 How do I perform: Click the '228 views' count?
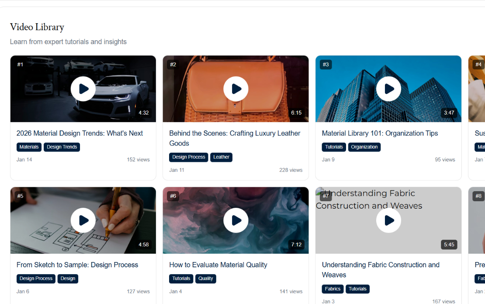tap(291, 170)
